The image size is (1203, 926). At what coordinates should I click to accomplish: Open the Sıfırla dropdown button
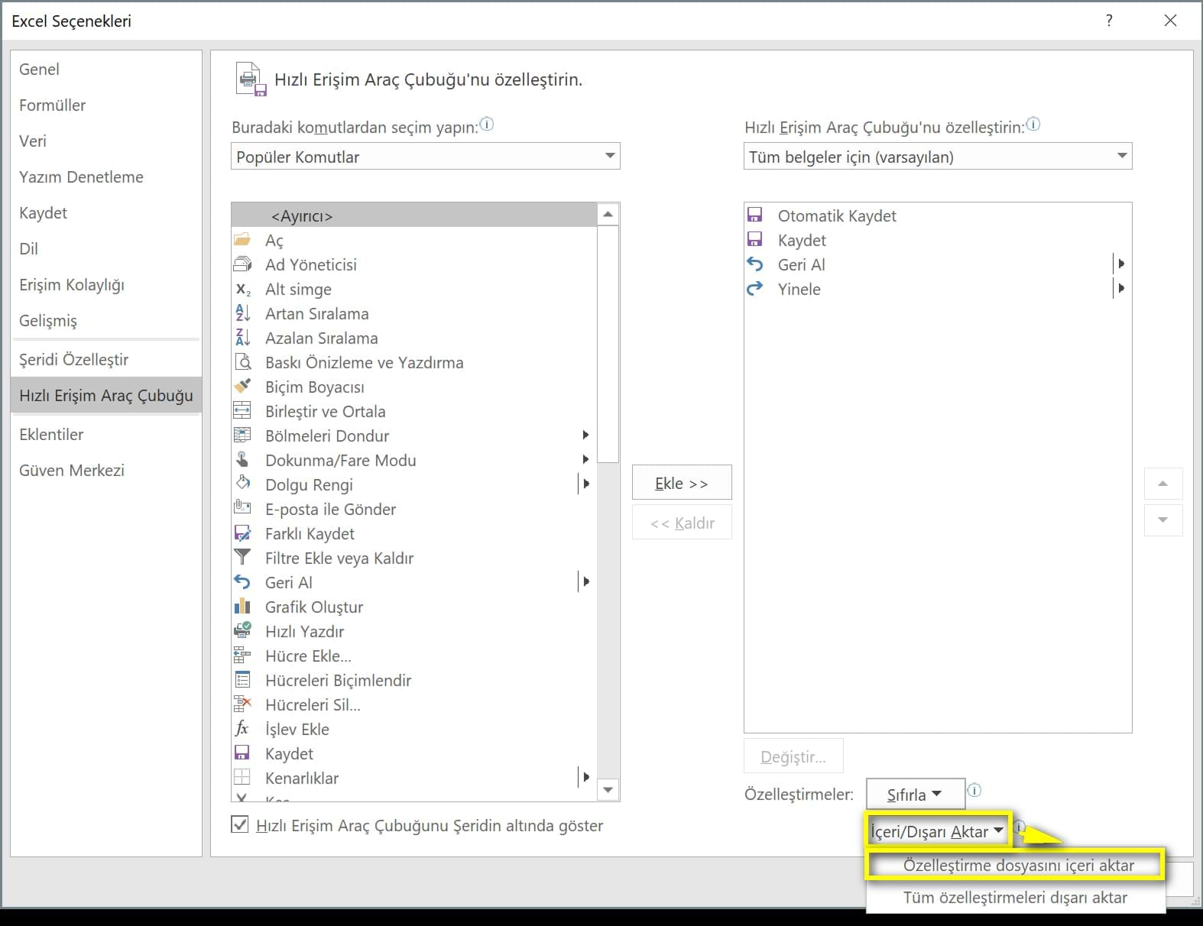click(915, 795)
